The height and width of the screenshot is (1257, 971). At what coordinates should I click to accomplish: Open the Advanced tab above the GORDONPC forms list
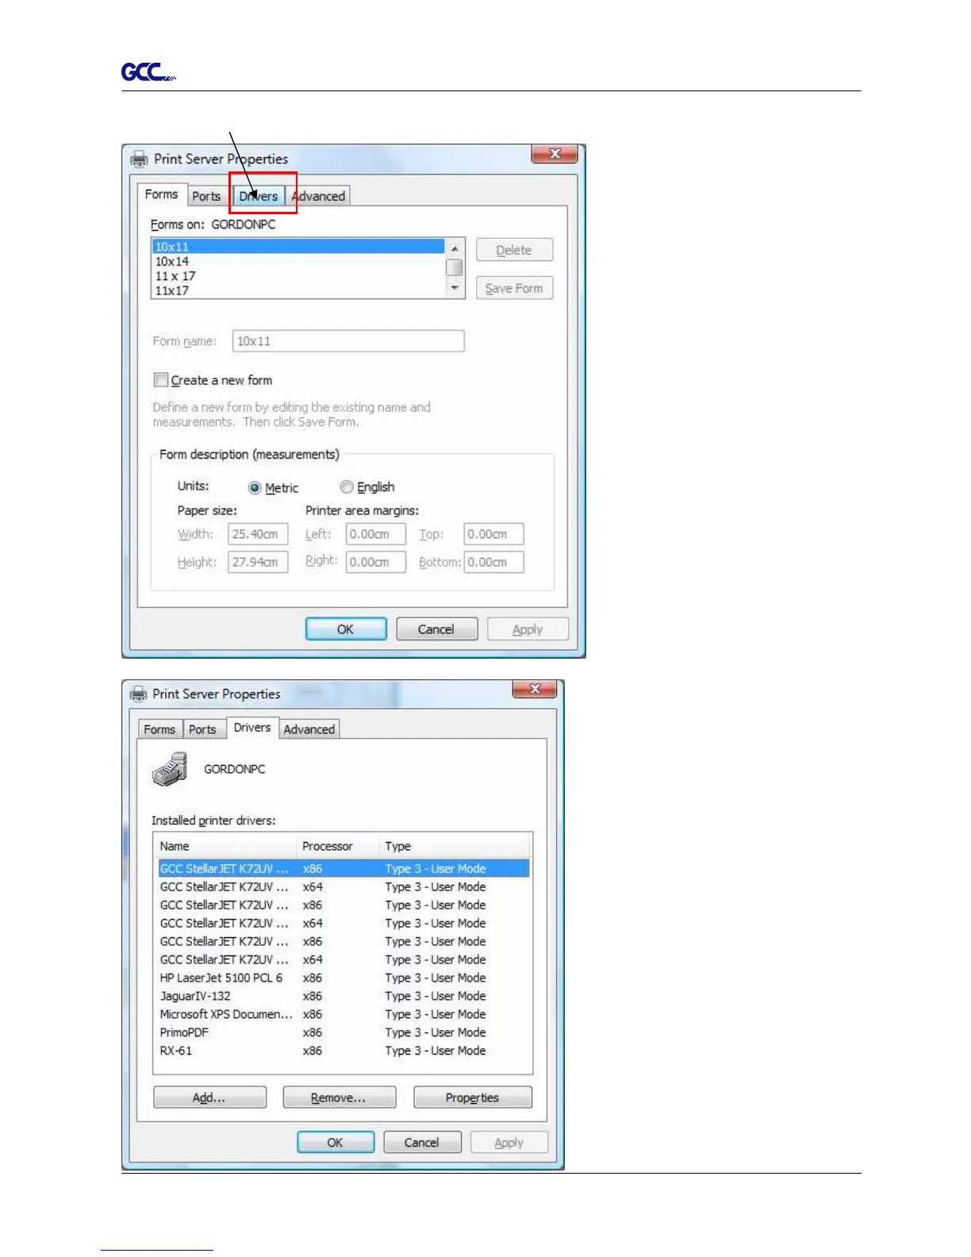pyautogui.click(x=318, y=196)
